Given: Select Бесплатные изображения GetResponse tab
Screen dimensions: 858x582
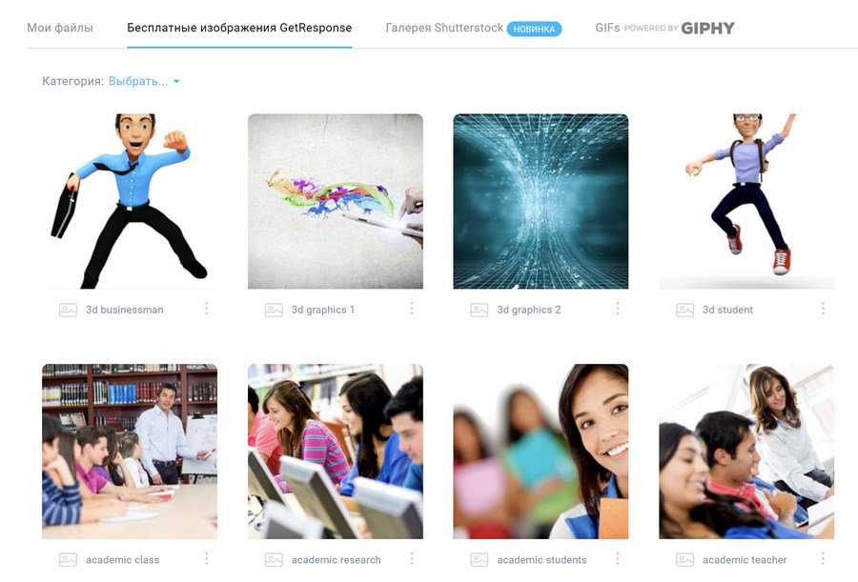Looking at the screenshot, I should [239, 28].
